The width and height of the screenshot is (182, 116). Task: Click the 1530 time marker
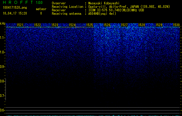click(176, 25)
